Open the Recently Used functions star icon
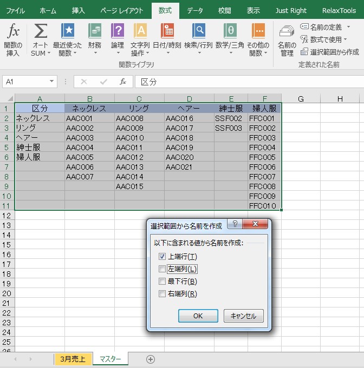The image size is (364, 368). [68, 31]
